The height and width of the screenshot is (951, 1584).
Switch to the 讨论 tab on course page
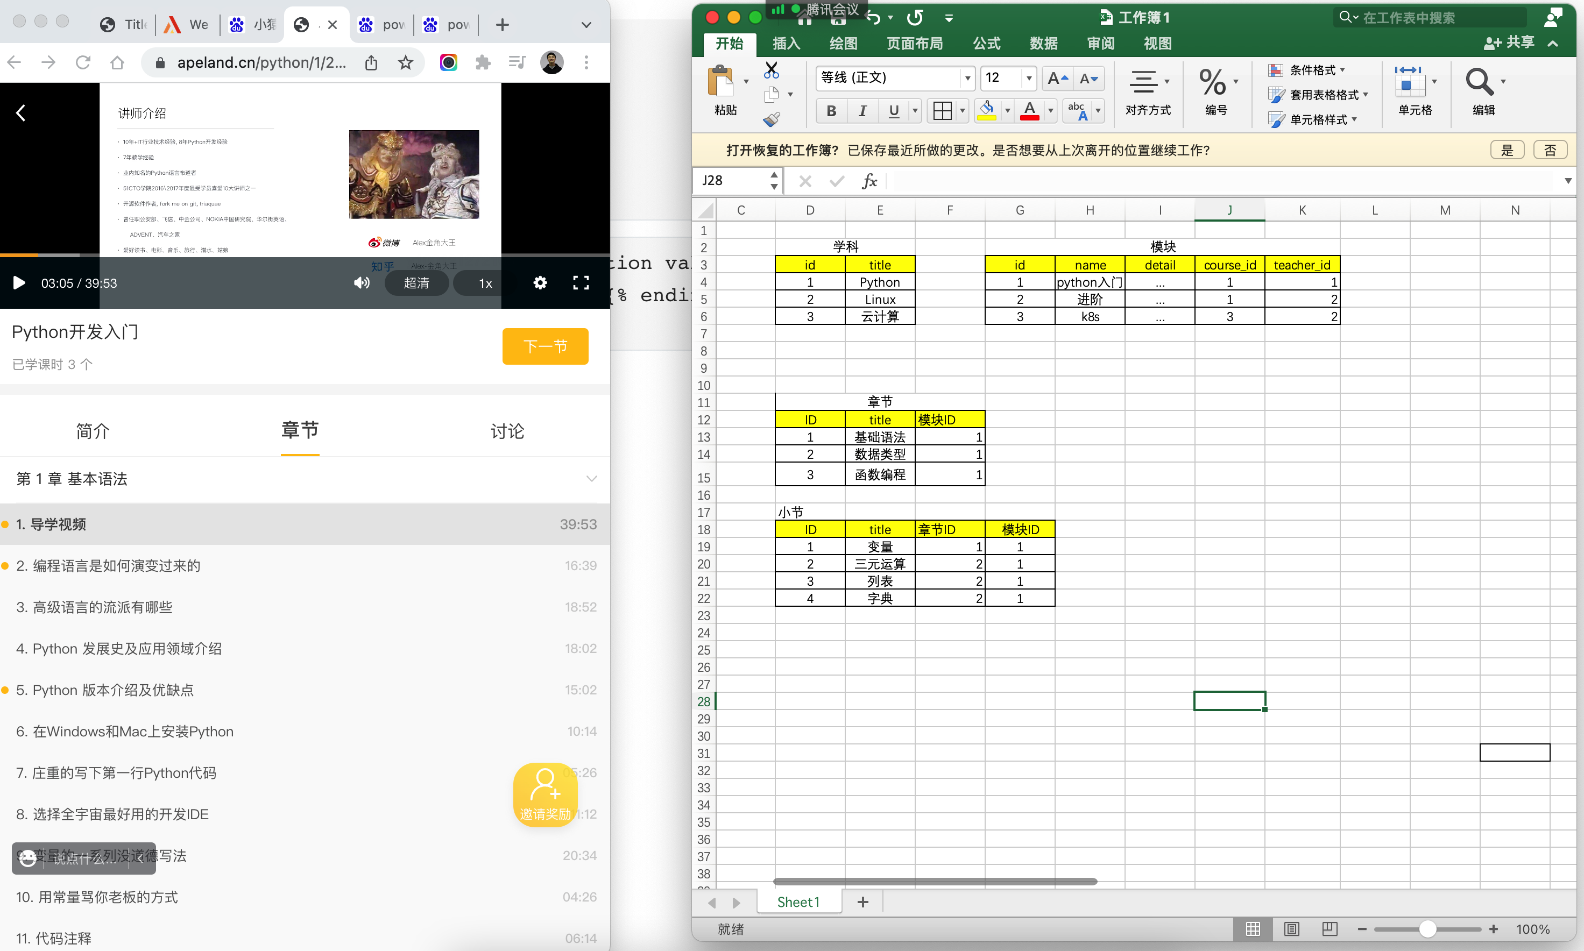[x=507, y=431]
